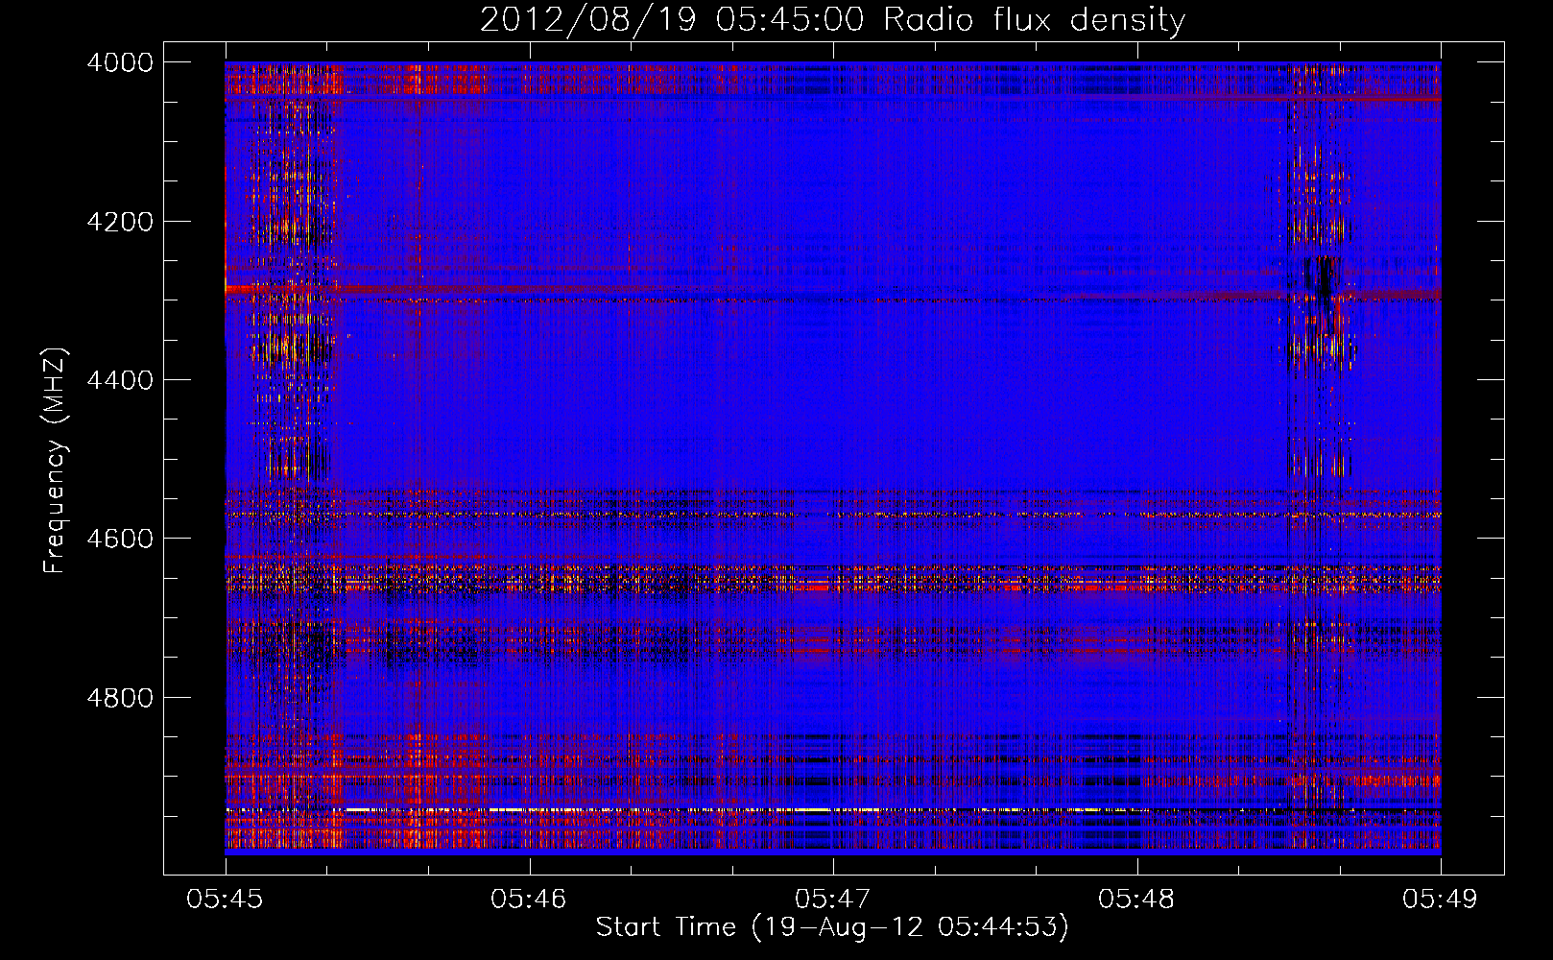Click the 05:47 time tick label
1553x960 pixels.
[833, 899]
